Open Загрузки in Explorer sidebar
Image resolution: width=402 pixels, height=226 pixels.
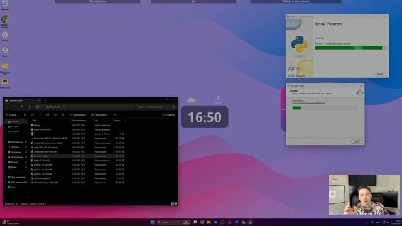coord(16,147)
